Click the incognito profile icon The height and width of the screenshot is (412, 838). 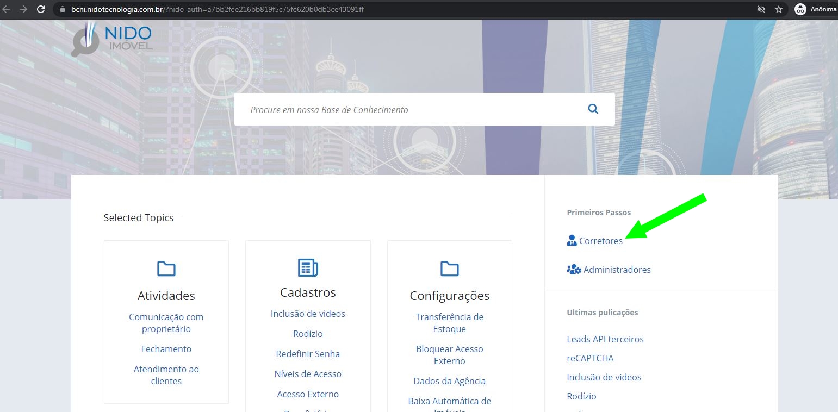800,9
